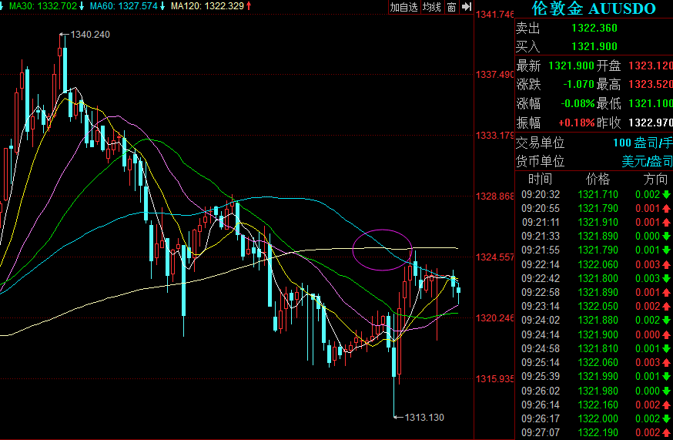Select the 09:23:14 trade row
Viewport: 673px width, 440px height.
(593, 306)
